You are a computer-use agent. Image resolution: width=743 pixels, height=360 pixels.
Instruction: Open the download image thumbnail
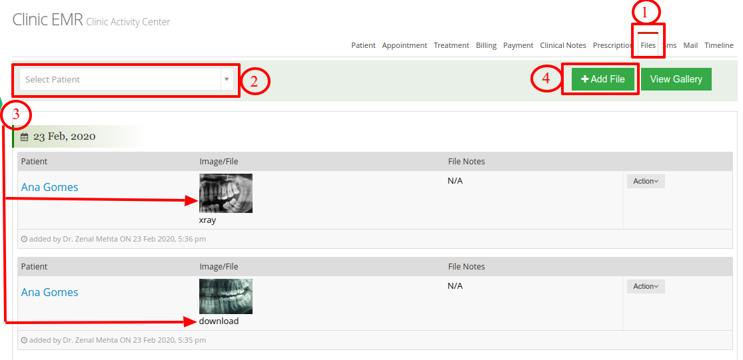coord(225,296)
